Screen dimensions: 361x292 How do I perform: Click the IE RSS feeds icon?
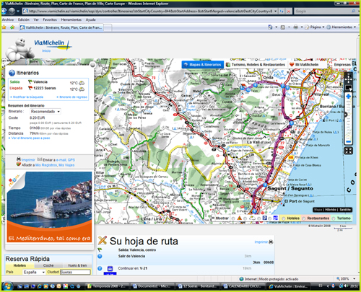(283, 27)
